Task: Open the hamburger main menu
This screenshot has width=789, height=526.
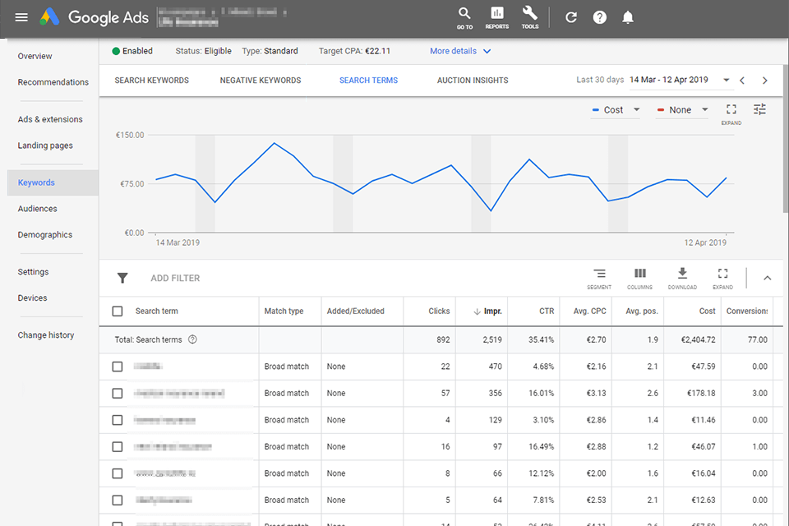Action: (21, 17)
